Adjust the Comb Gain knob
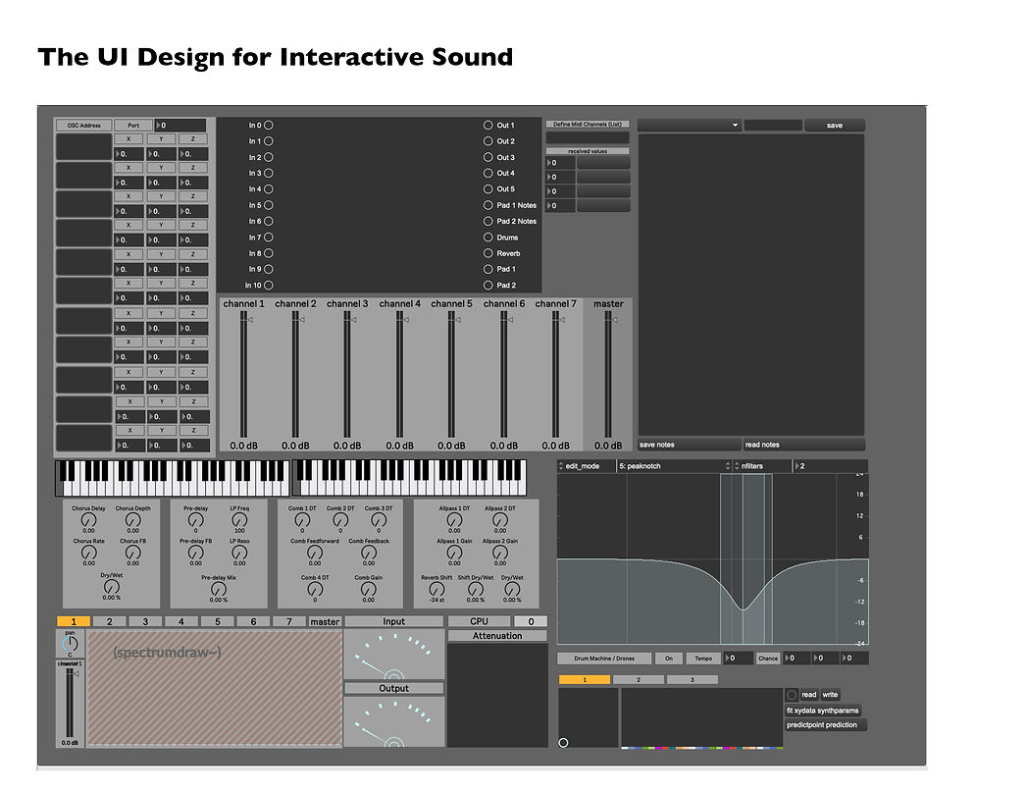 coord(369,589)
